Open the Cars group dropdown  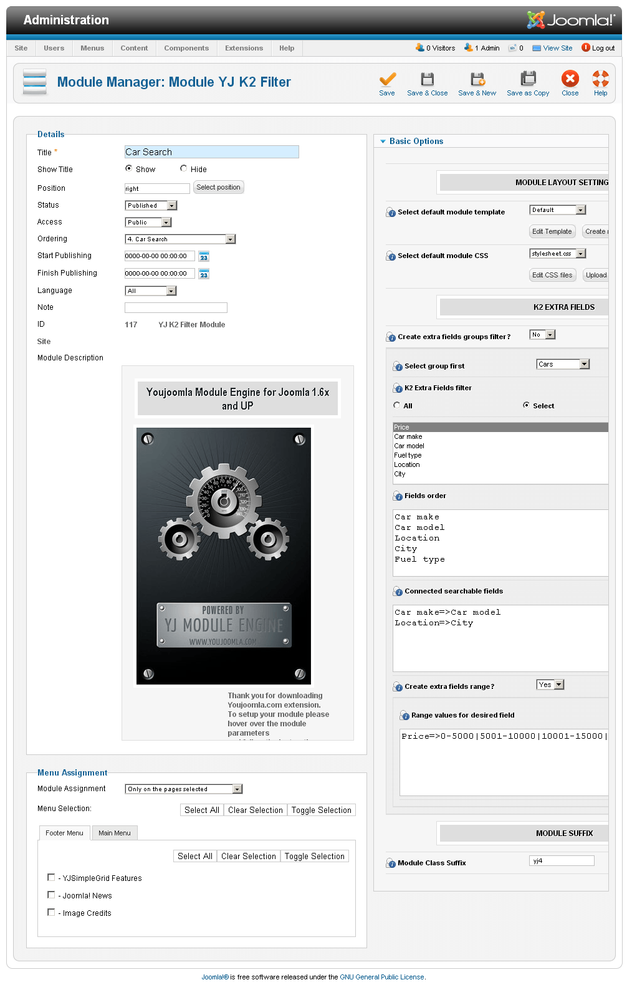click(x=563, y=364)
